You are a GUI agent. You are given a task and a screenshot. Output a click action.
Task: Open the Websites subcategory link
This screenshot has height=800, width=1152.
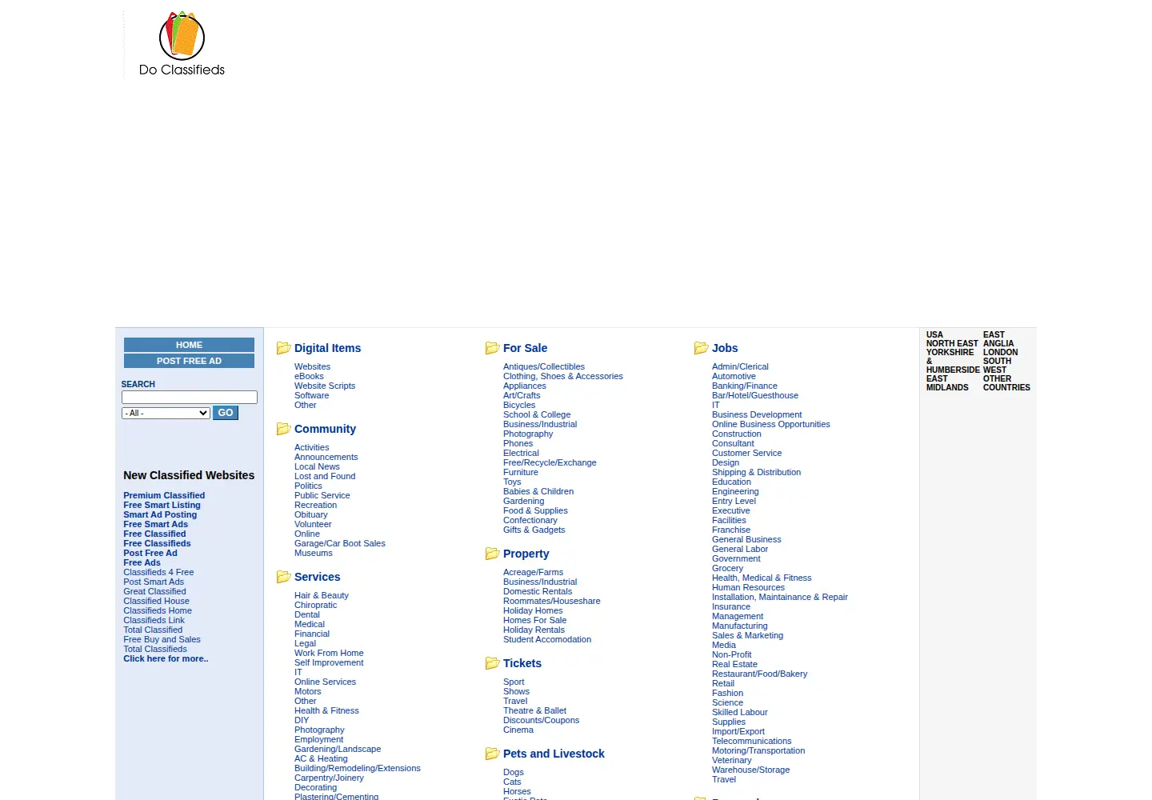click(312, 366)
